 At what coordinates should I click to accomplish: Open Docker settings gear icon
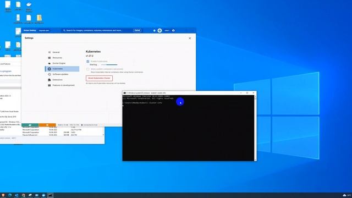[159, 31]
